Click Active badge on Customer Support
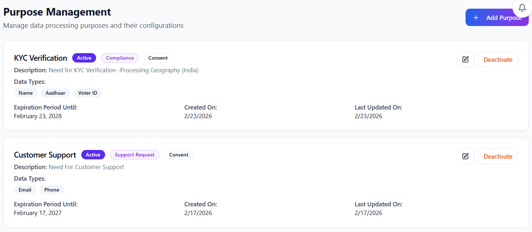The height and width of the screenshot is (232, 532). coord(93,155)
